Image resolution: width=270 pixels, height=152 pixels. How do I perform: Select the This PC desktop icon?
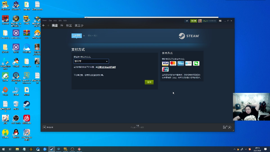point(16,91)
